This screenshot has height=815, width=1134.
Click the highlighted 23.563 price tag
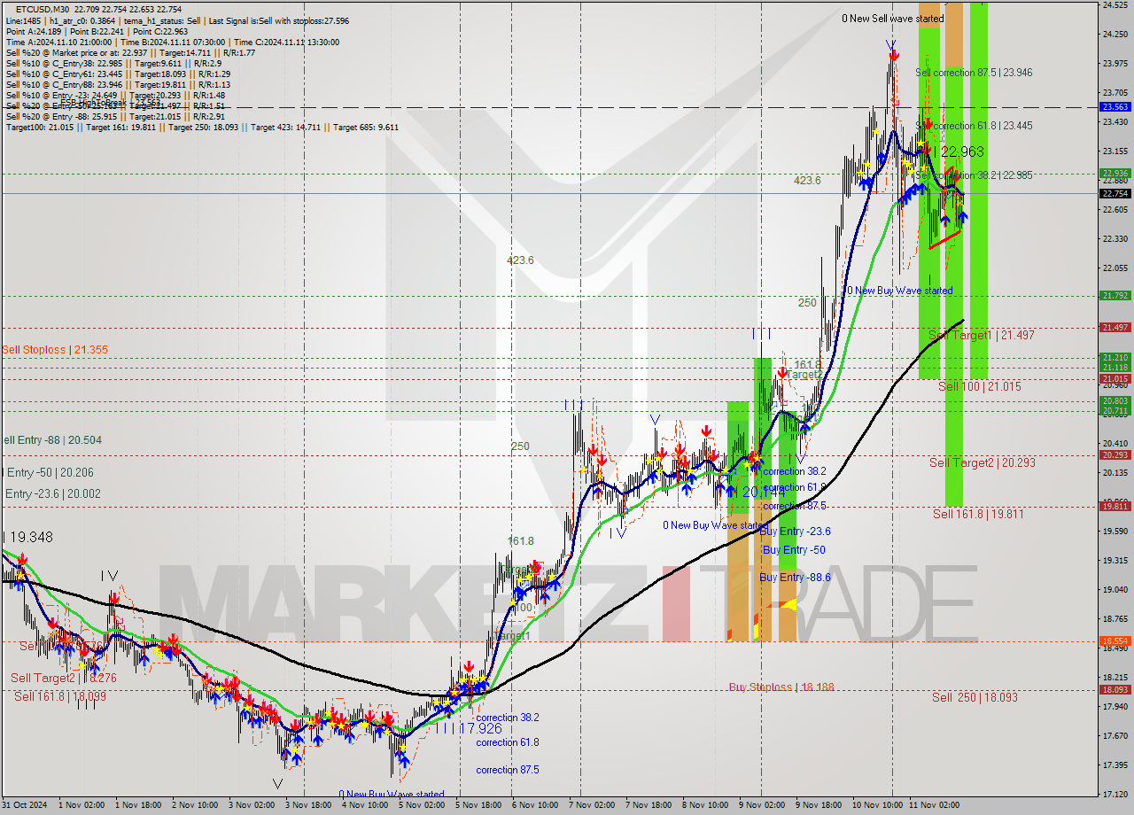coord(1115,106)
